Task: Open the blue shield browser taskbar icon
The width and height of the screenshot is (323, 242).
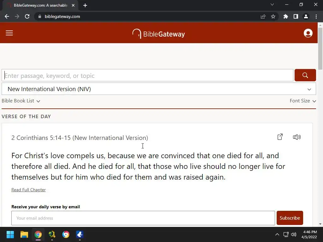Action: point(66,234)
